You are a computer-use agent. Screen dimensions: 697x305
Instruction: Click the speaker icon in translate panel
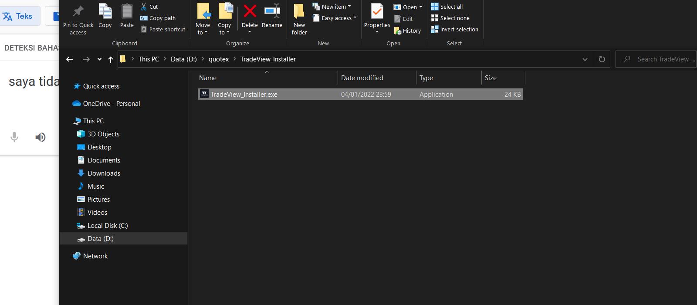[x=41, y=138]
